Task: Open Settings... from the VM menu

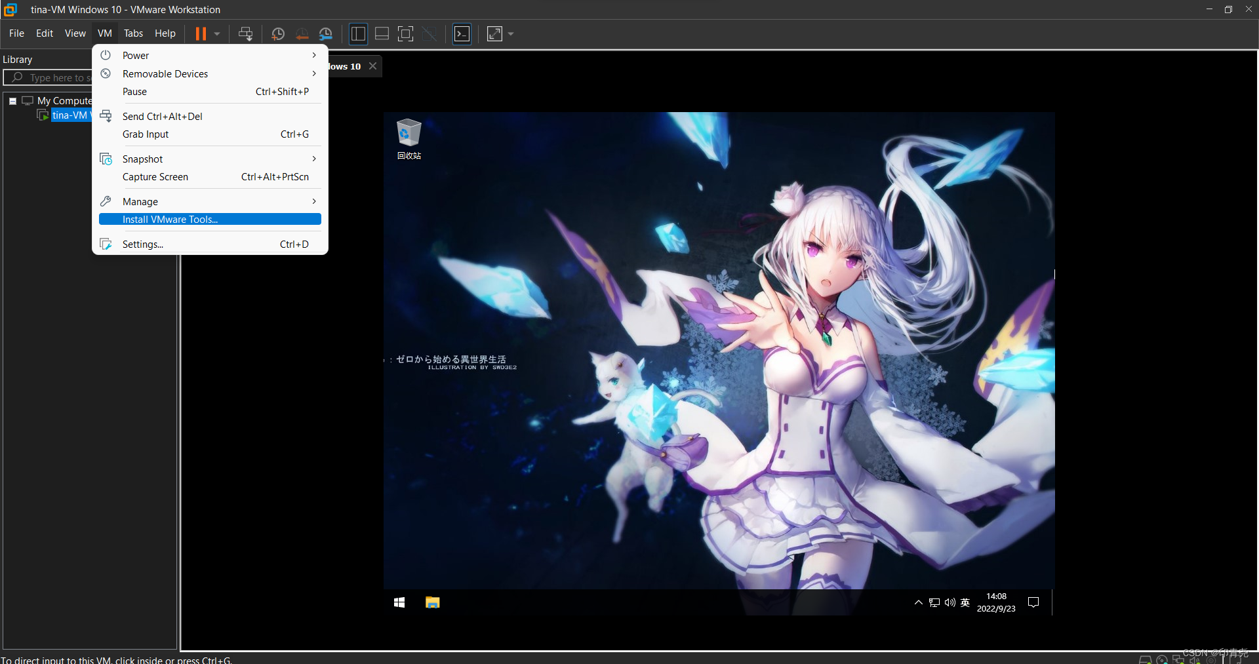Action: 210,244
